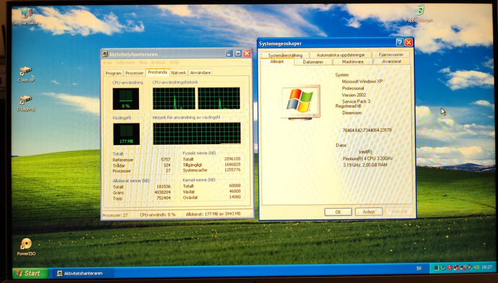Open the SV language indicator menu
The height and width of the screenshot is (283, 498).
[419, 269]
